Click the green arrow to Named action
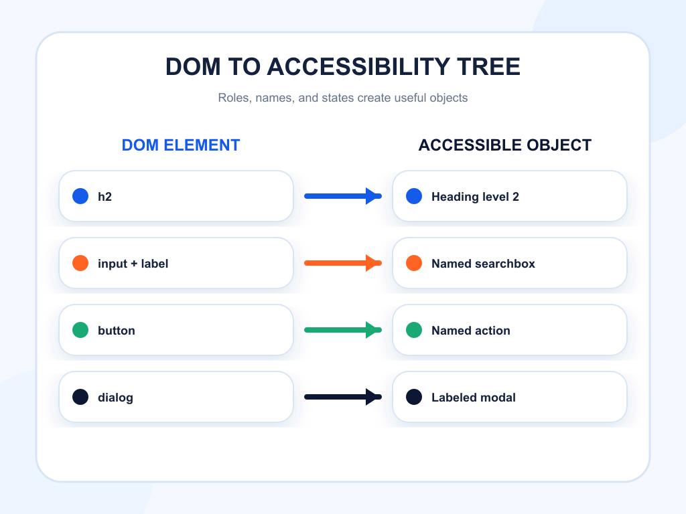Viewport: 686px width, 514px height. point(343,330)
